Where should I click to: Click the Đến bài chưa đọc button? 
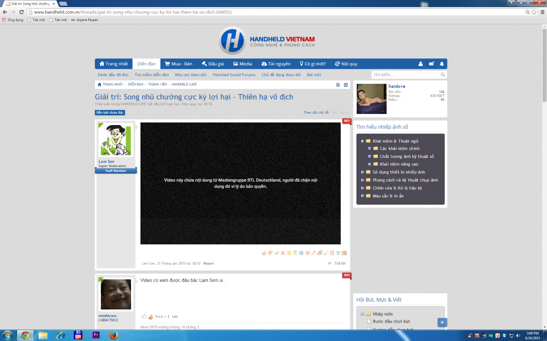pos(110,112)
